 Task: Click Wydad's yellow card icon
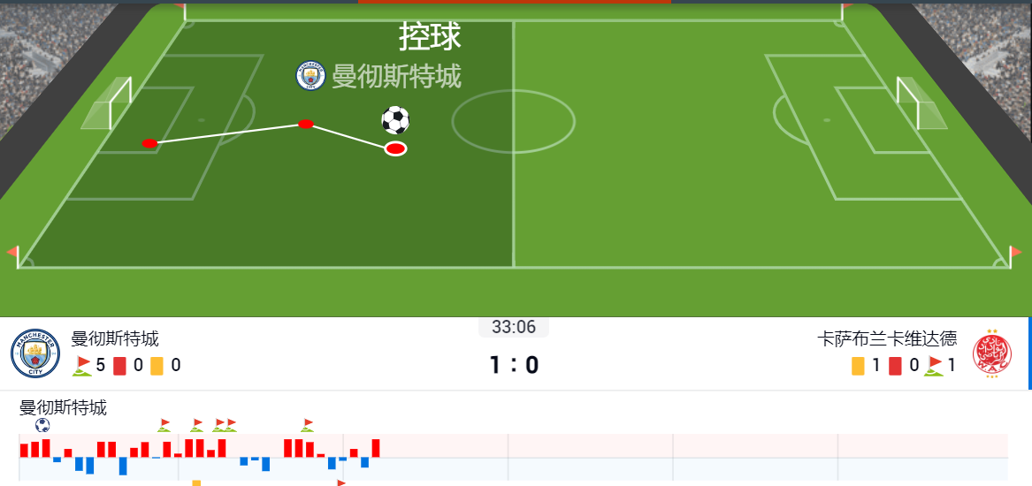[859, 365]
